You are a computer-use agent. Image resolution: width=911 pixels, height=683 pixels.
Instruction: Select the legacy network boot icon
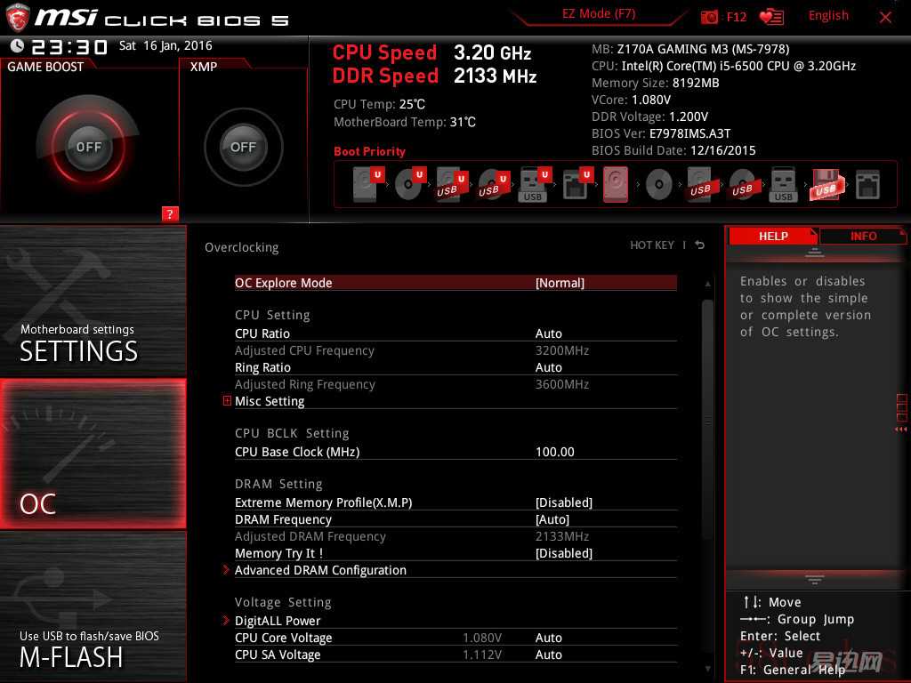[867, 185]
